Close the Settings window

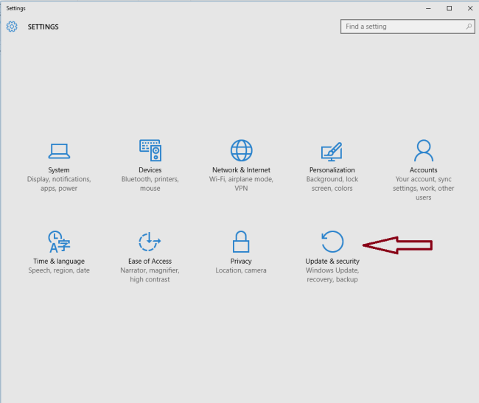coord(469,8)
